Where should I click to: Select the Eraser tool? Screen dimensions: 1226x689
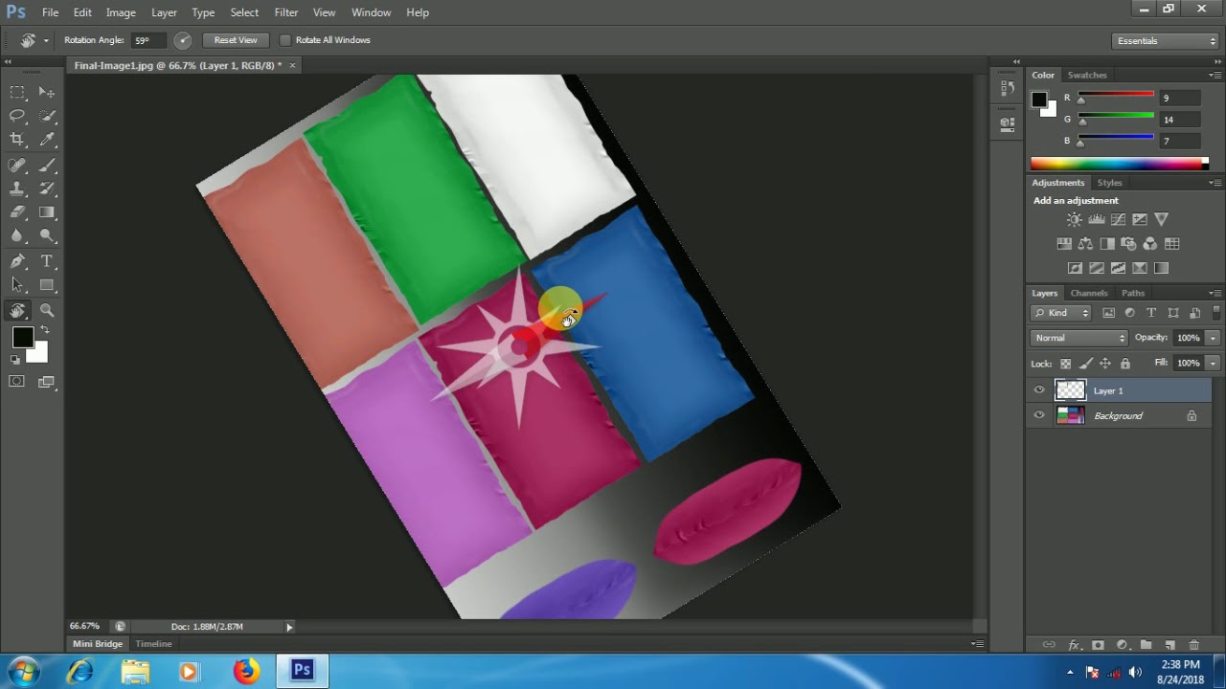pos(17,212)
